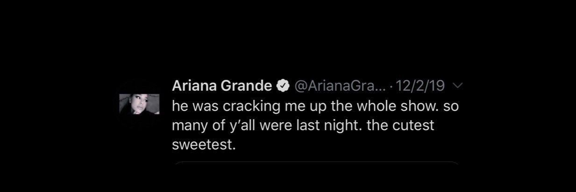Click the blue verified badge icon

pyautogui.click(x=283, y=85)
